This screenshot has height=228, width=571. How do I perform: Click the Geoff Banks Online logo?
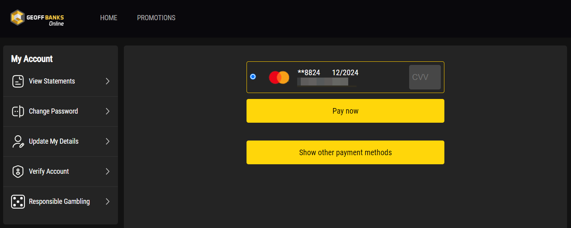tap(37, 18)
